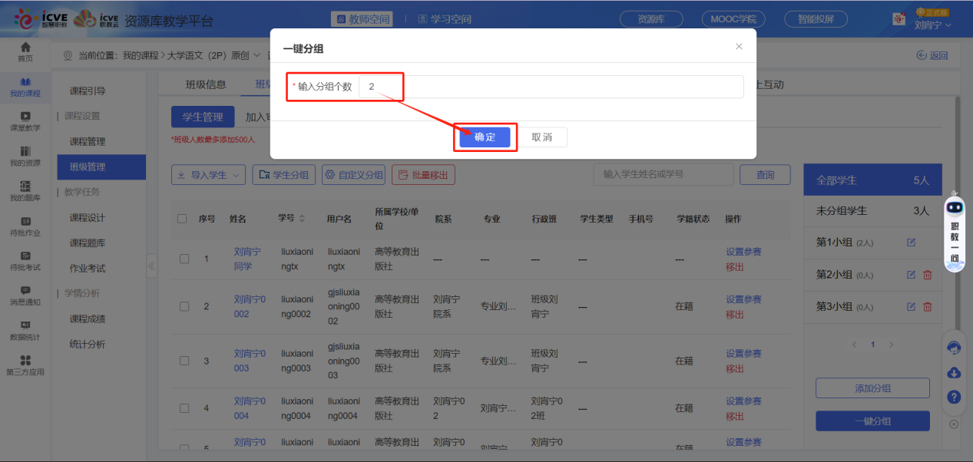Switch to 学习空间 tab
This screenshot has height=462, width=973.
click(x=445, y=19)
